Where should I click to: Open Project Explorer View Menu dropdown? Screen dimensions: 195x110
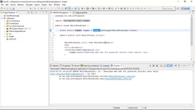[x=40, y=12]
